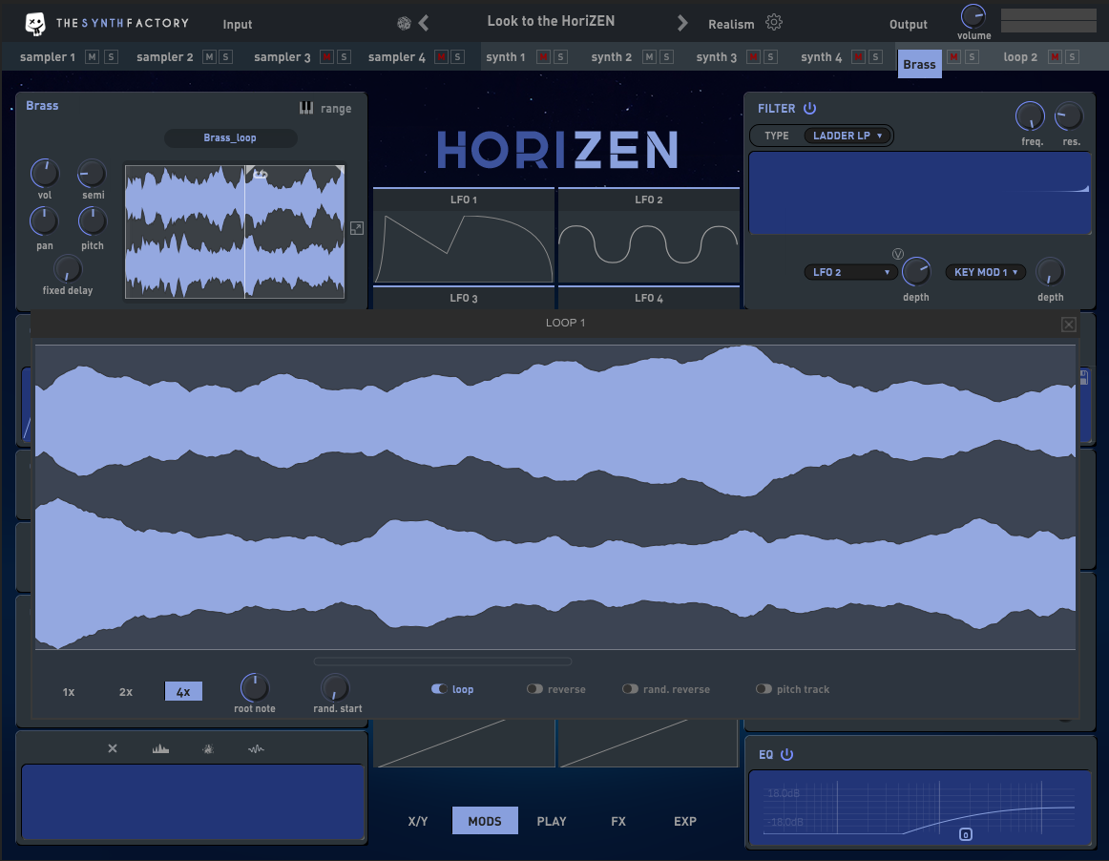The width and height of the screenshot is (1109, 861).
Task: Select the synth 2 layer tab
Action: [611, 57]
